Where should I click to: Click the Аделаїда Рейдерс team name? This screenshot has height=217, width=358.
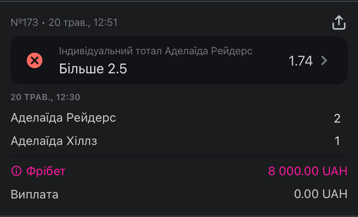(x=63, y=118)
